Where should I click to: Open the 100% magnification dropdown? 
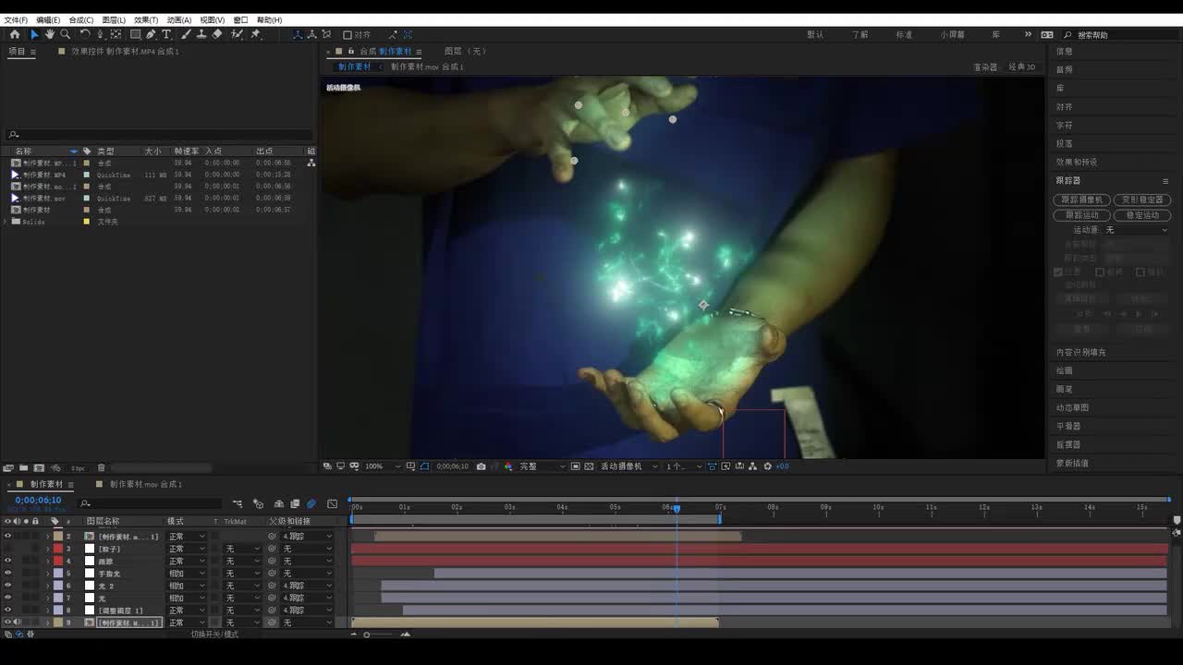click(384, 466)
